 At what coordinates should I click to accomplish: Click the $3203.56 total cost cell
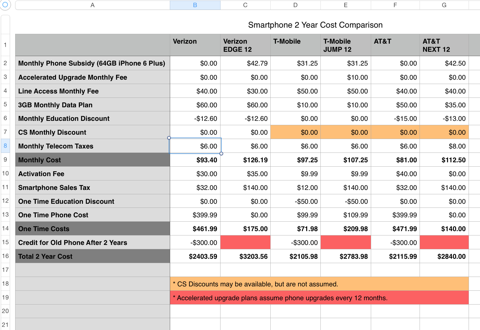tap(245, 256)
